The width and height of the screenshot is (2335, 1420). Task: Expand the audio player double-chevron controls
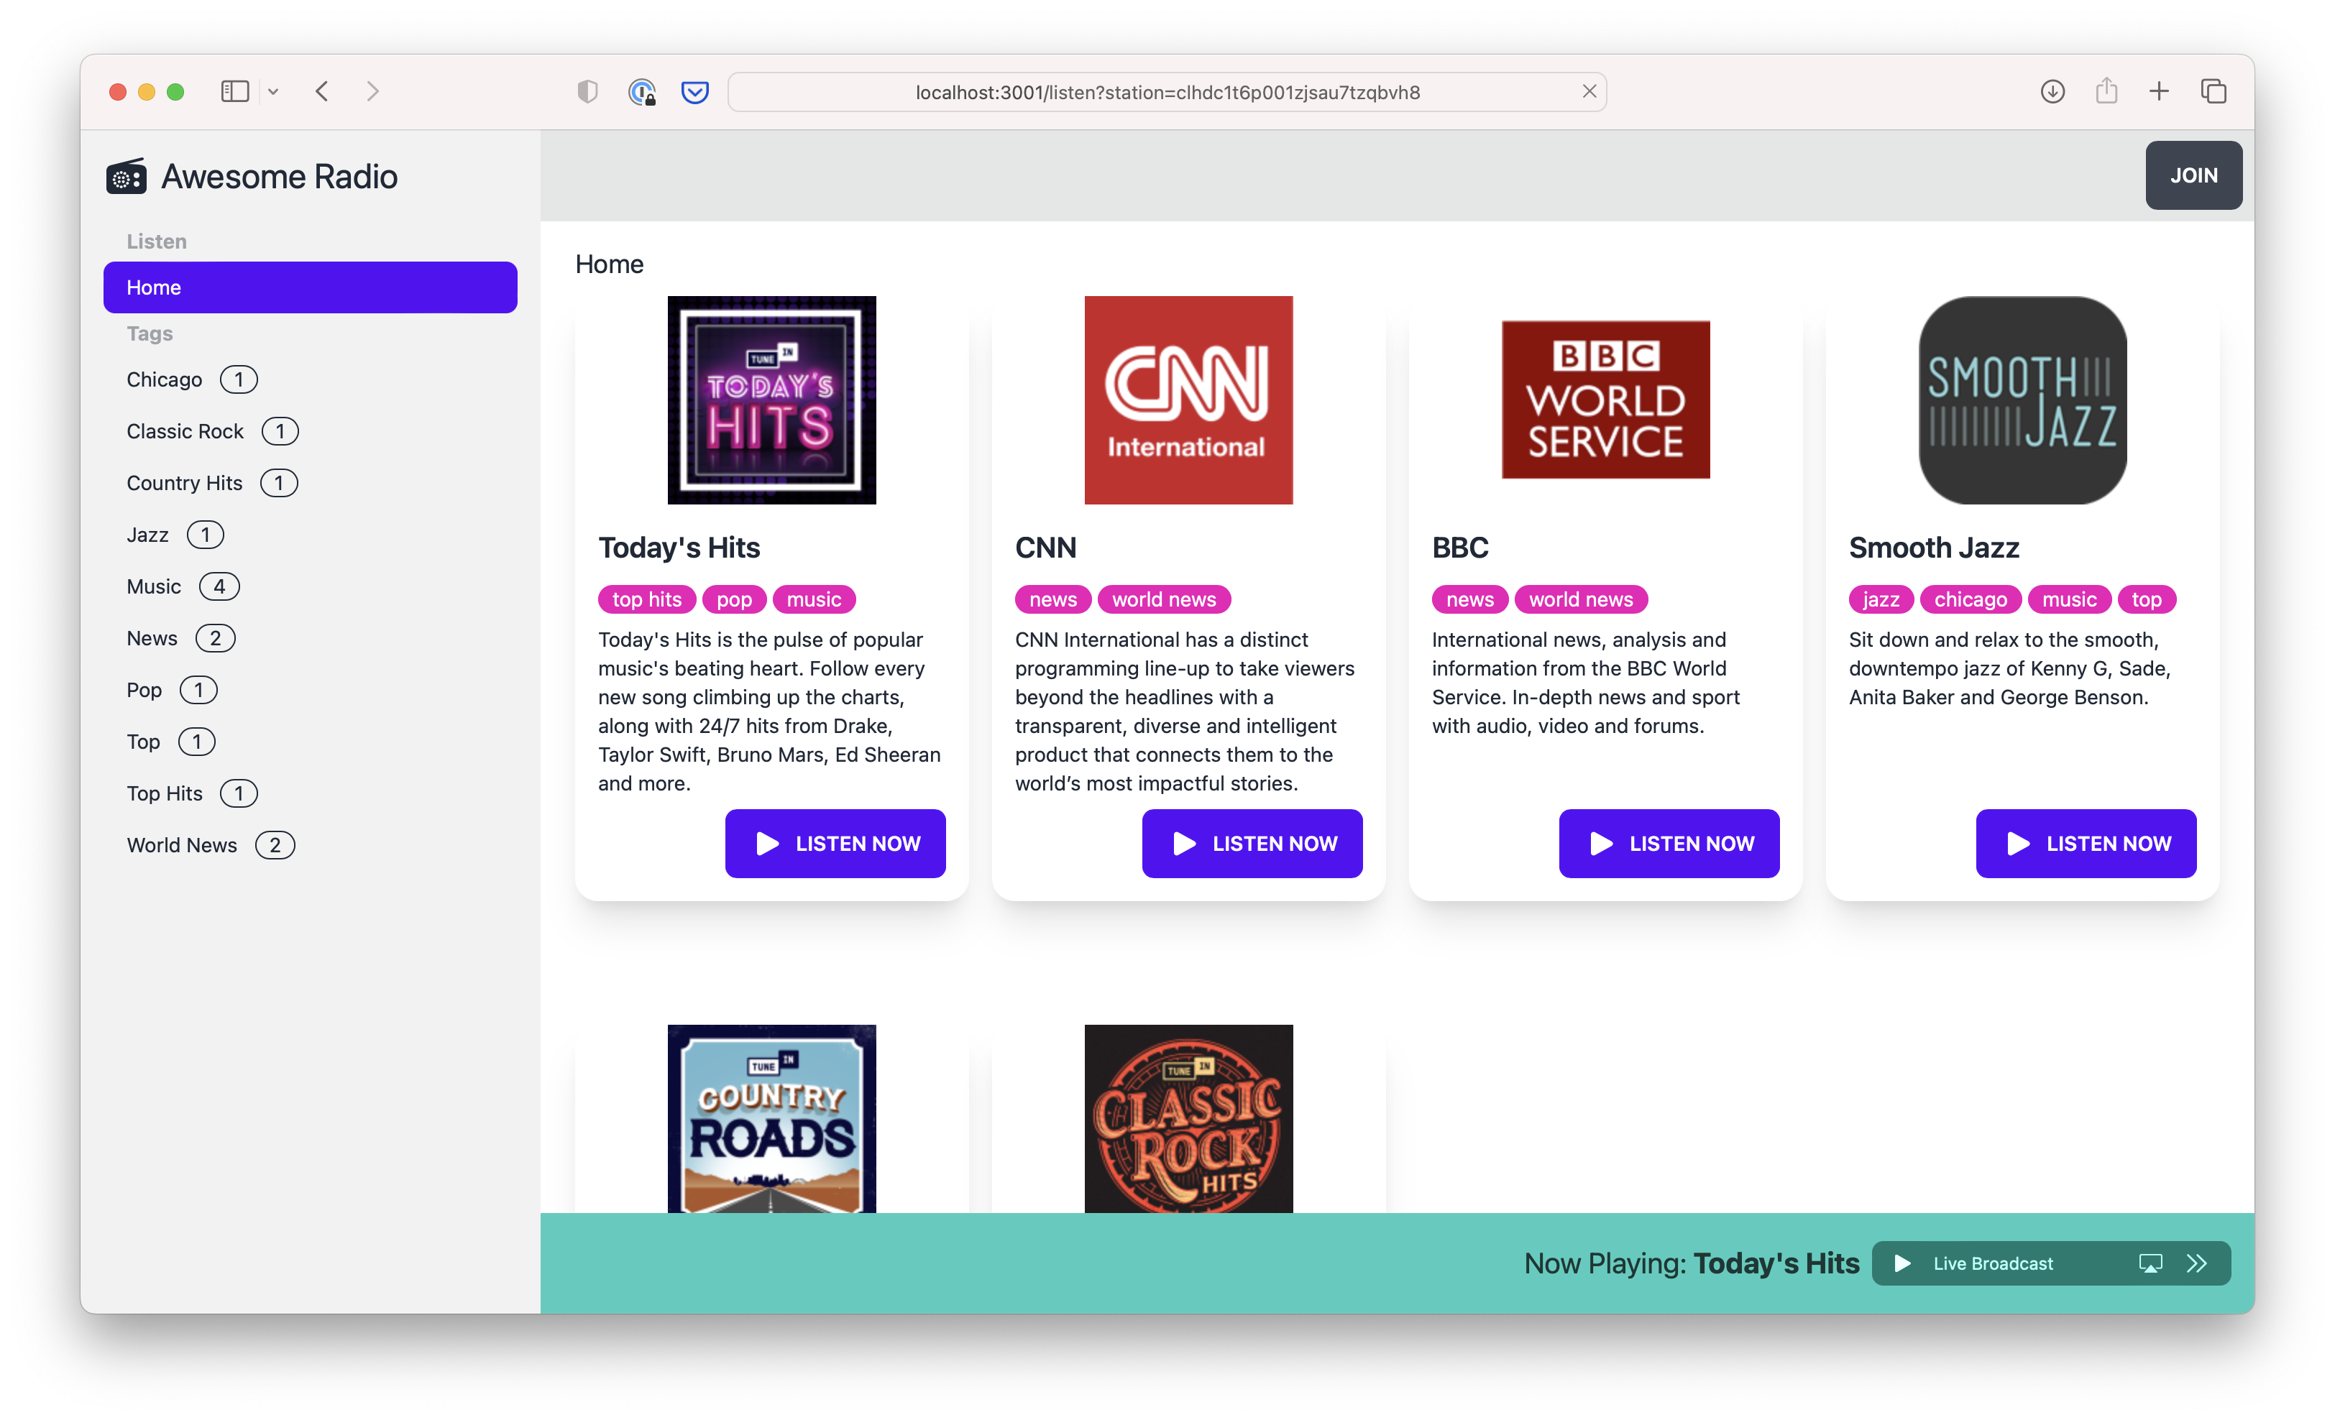tap(2197, 1263)
